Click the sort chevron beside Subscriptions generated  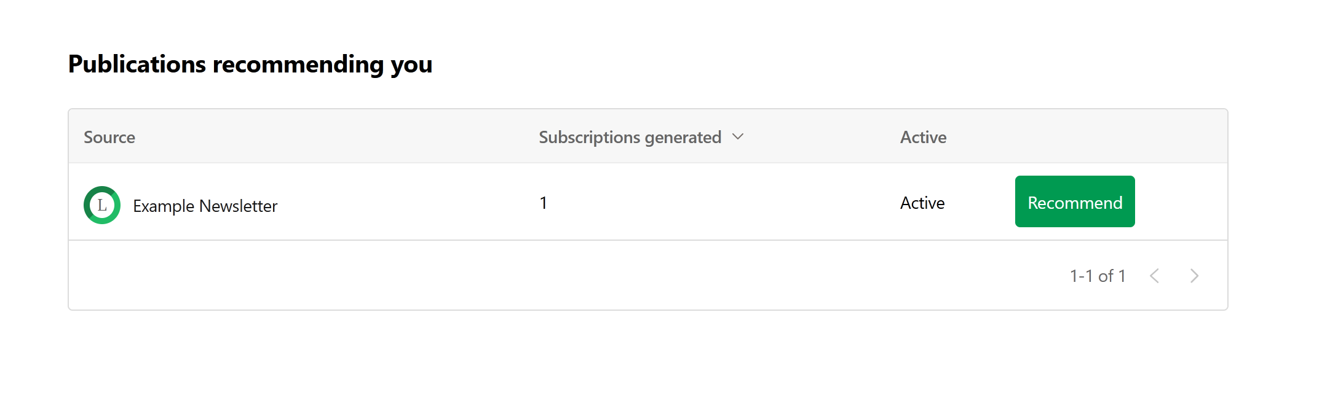(738, 137)
